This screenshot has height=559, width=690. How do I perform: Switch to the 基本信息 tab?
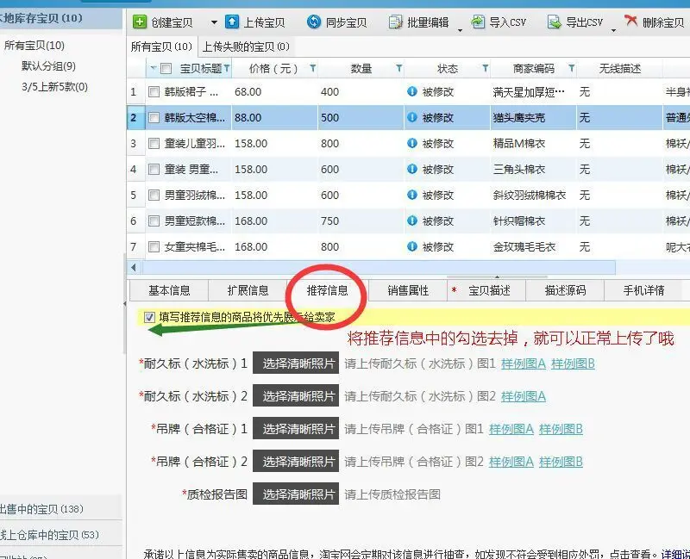169,290
